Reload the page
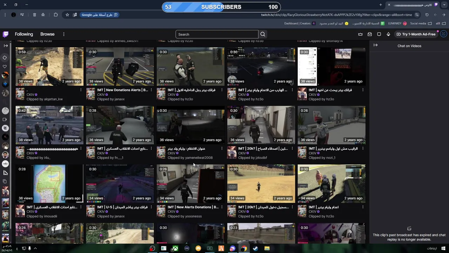The width and height of the screenshot is (449, 253). (x=427, y=15)
